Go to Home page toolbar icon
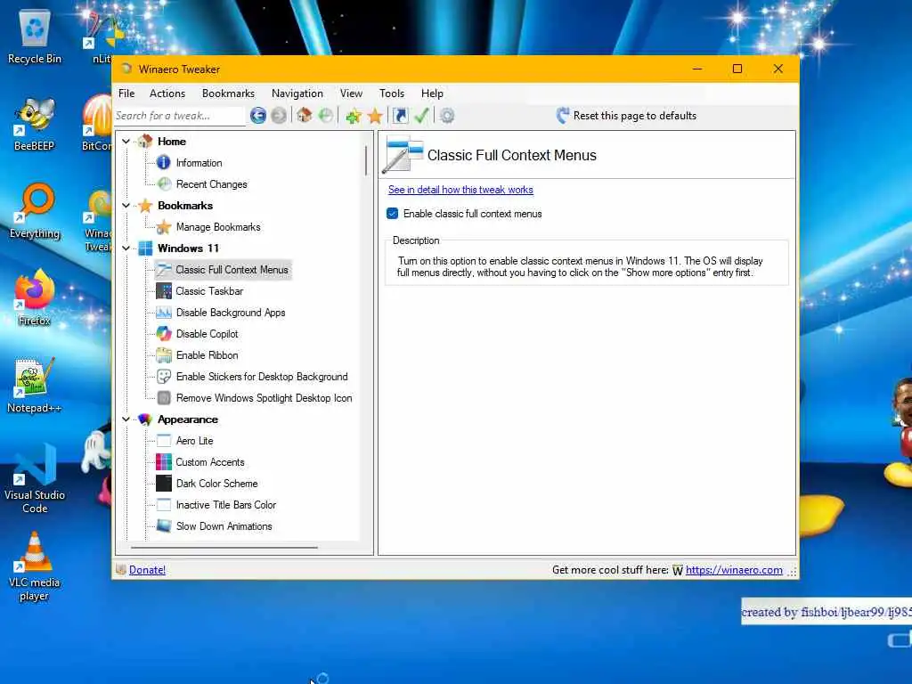Viewport: 912px width, 684px height. (305, 115)
